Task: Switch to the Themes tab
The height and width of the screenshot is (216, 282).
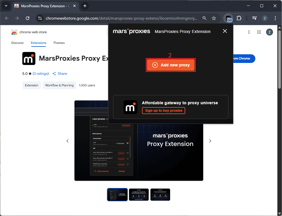Action: coord(59,43)
